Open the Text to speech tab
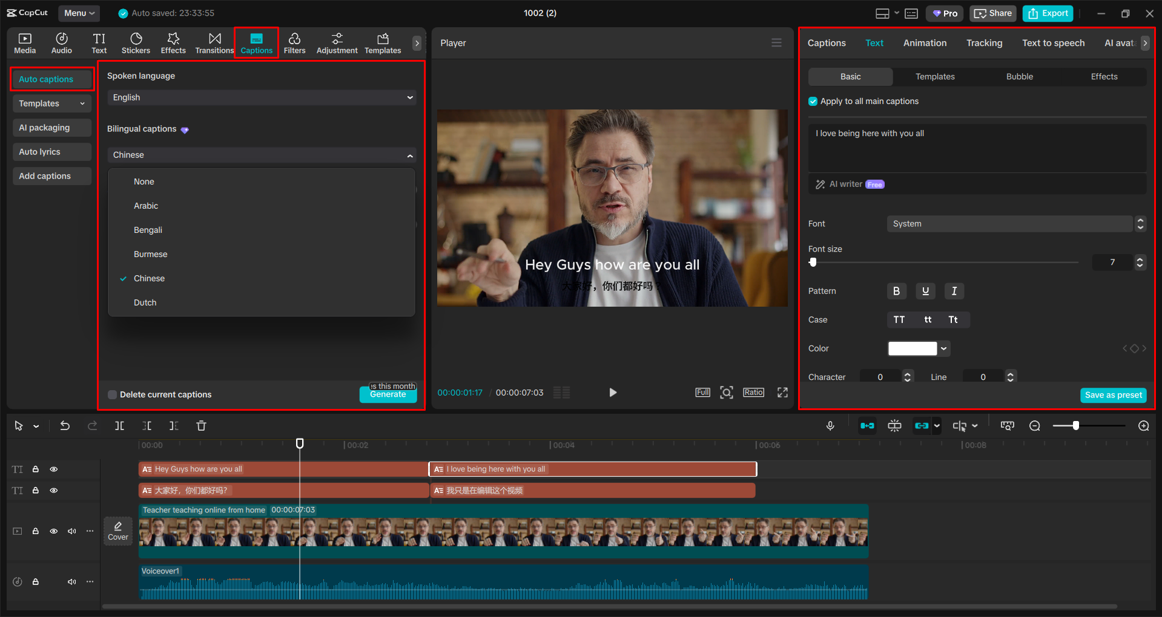Image resolution: width=1162 pixels, height=617 pixels. click(1053, 42)
